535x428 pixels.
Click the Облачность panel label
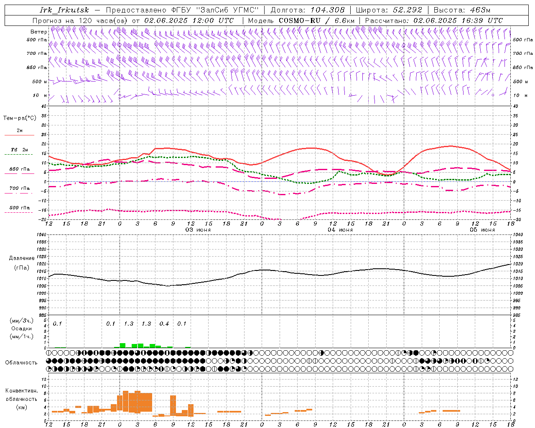tap(21, 363)
